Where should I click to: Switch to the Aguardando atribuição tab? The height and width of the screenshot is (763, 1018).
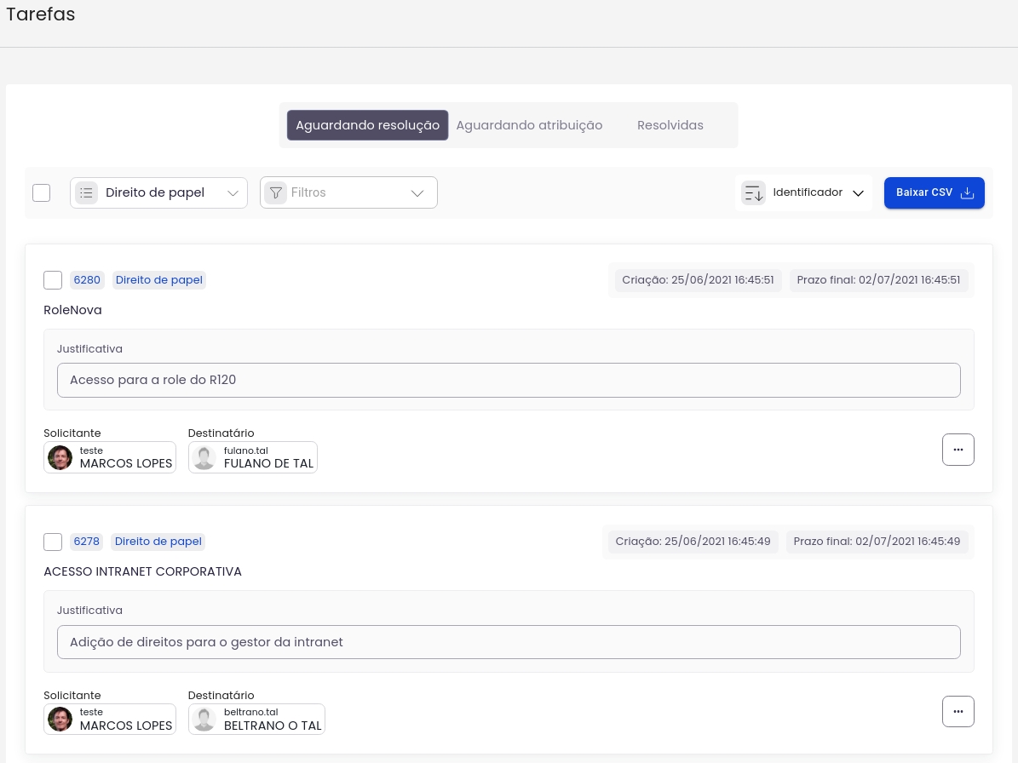(529, 125)
